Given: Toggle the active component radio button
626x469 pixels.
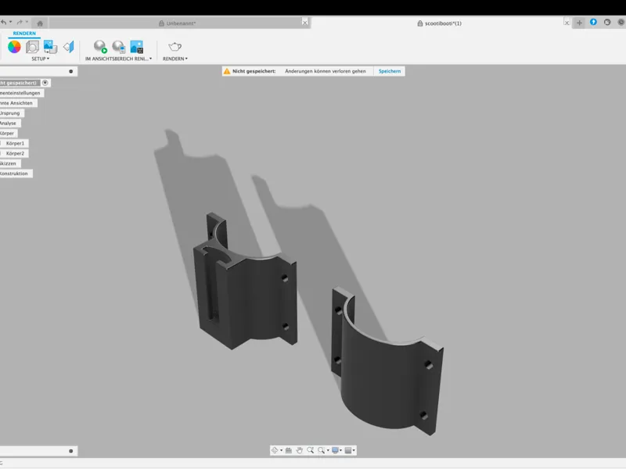Looking at the screenshot, I should [x=45, y=83].
